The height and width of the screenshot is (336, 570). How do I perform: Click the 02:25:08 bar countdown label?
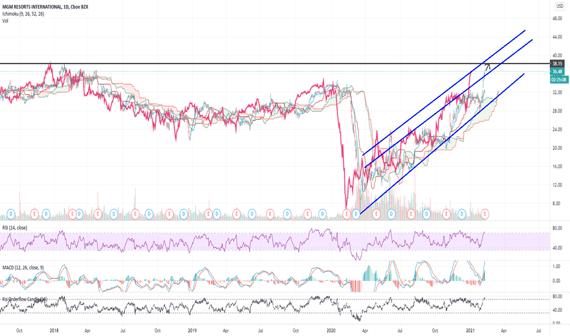pos(559,79)
